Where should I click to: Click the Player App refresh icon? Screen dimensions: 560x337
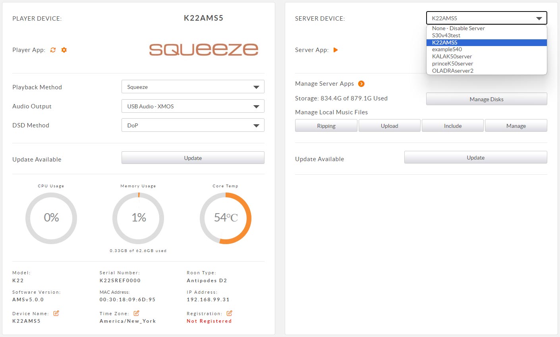click(x=53, y=50)
